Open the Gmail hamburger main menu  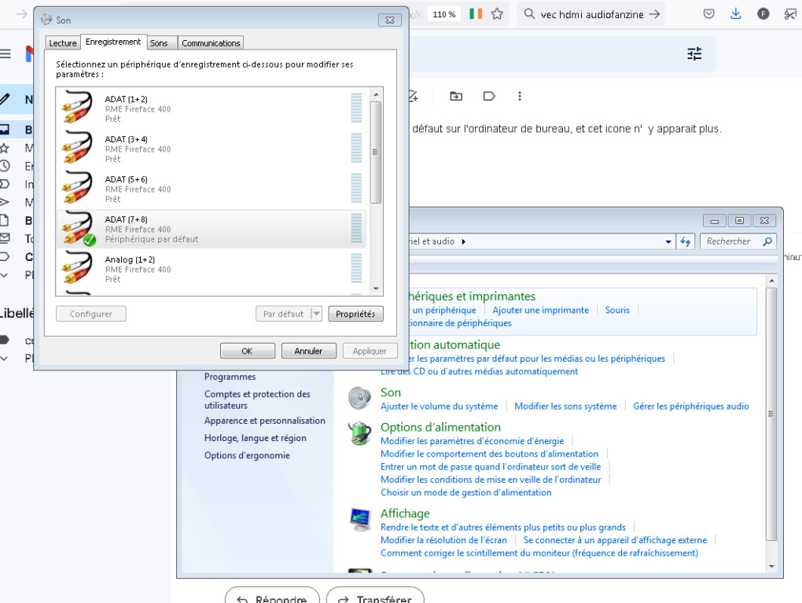pos(6,53)
